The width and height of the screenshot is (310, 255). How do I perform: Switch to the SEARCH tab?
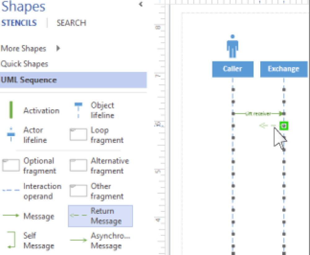[x=71, y=23]
